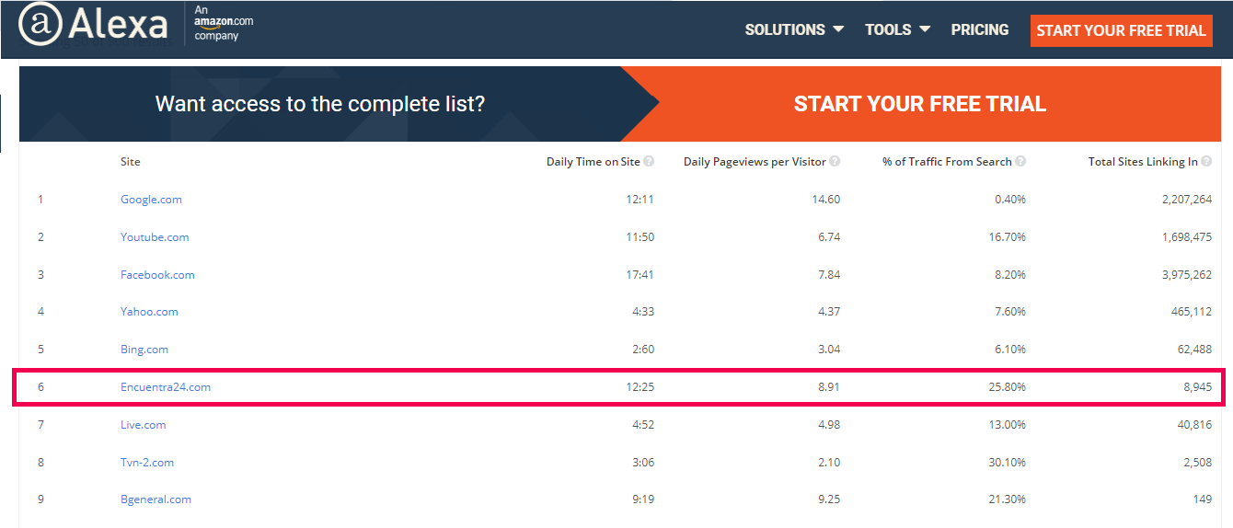The image size is (1233, 528).
Task: Click the header START YOUR FREE TRIAL button
Action: (1121, 30)
